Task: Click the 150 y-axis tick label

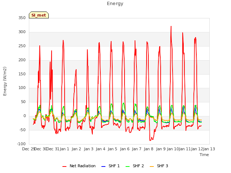Action: (x=22, y=74)
